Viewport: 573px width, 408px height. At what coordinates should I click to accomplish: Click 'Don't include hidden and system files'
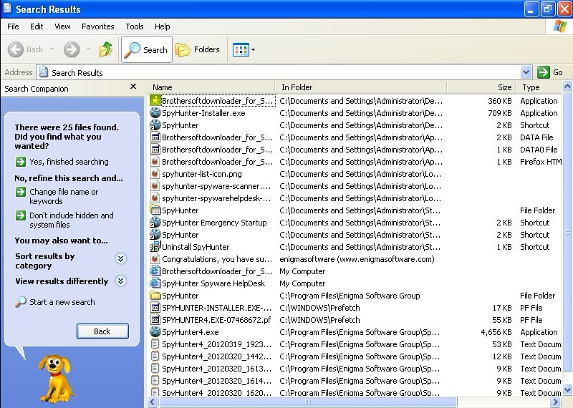pos(72,220)
